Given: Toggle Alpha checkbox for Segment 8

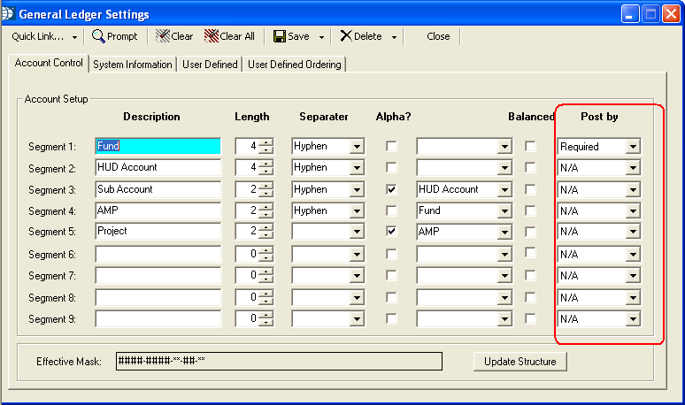Looking at the screenshot, I should (x=391, y=298).
